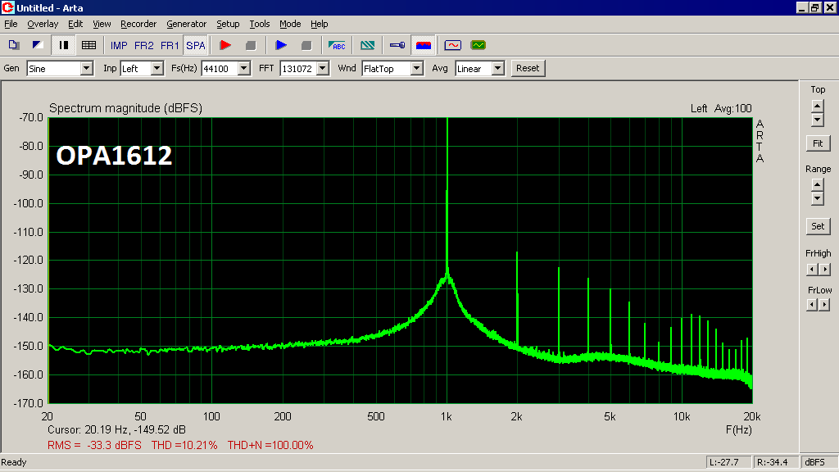Click the Fit button
This screenshot has height=472, width=839.
coord(819,143)
